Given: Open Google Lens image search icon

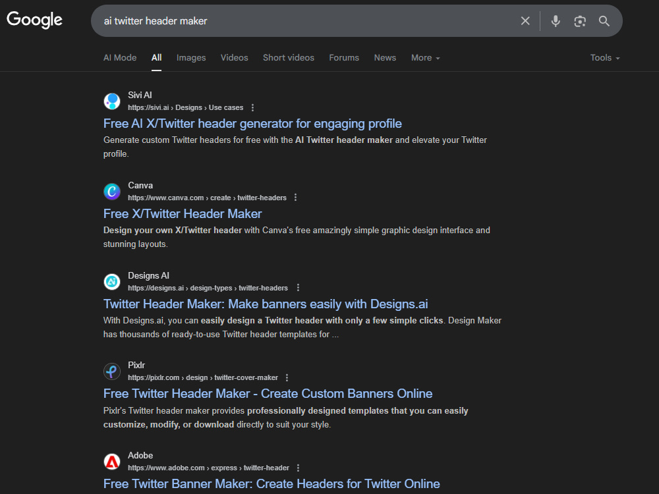Looking at the screenshot, I should click(580, 21).
